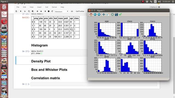Restart the kernel circular arrow icon

coord(52,11)
